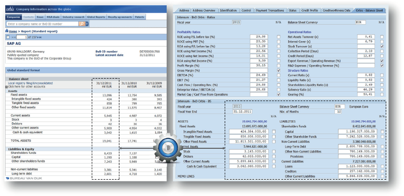Click the Solvency Ratio field showing 44,29
404x196 pixels.
point(366,90)
